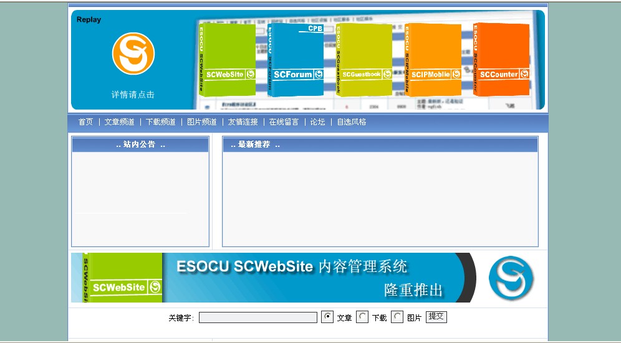Click the ESOCU SCWebSite 内容管理系统 banner text
Screen dimensions: 621x343
tap(292, 266)
